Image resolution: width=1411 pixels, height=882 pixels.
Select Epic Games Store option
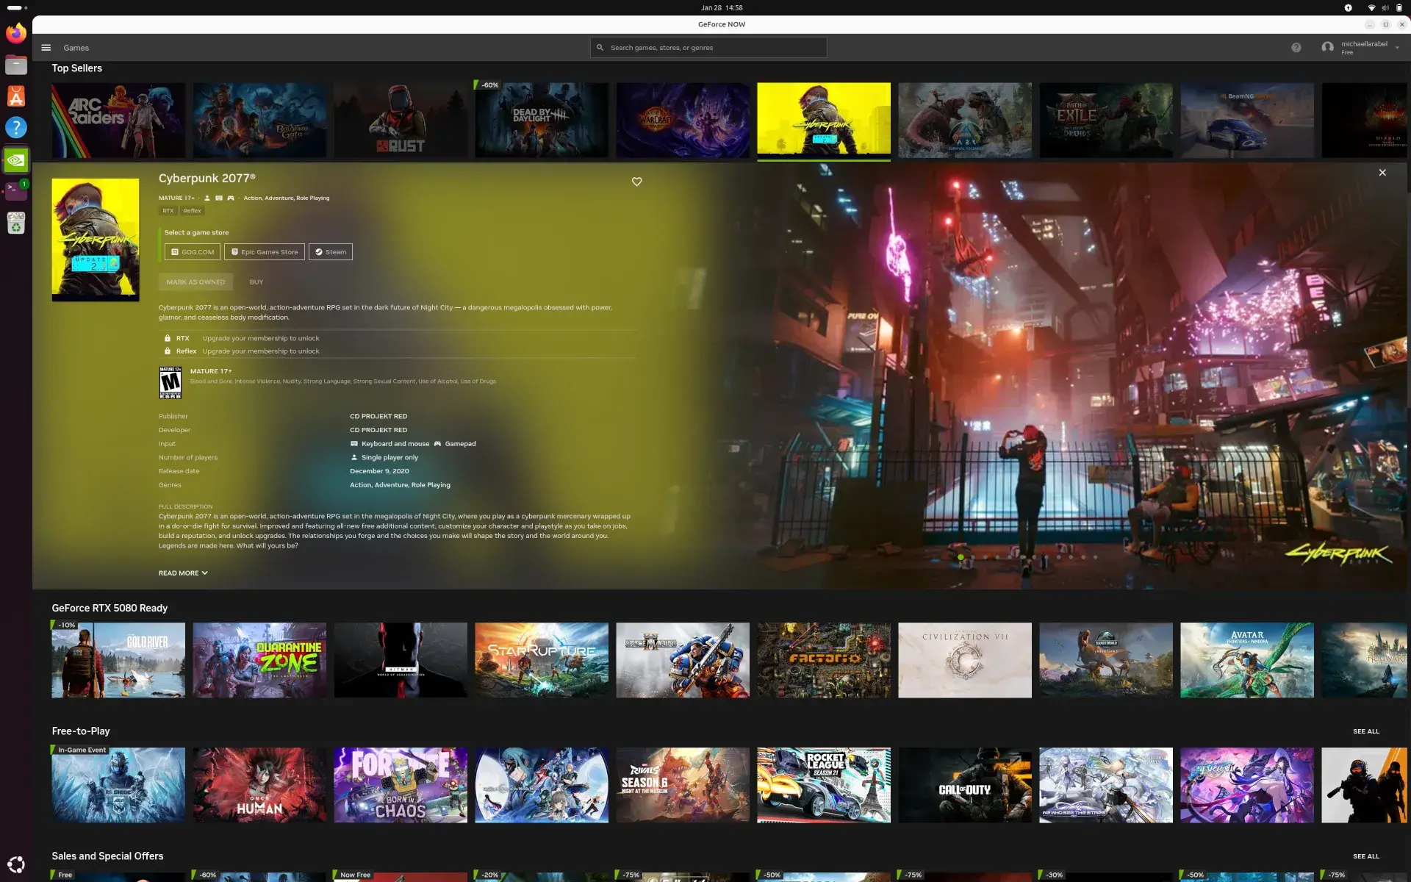(264, 252)
